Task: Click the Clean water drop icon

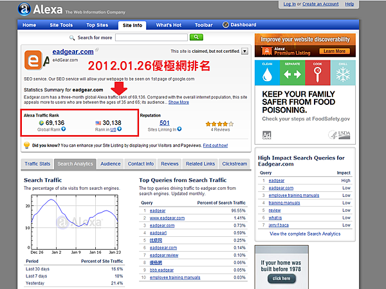Action: click(267, 75)
